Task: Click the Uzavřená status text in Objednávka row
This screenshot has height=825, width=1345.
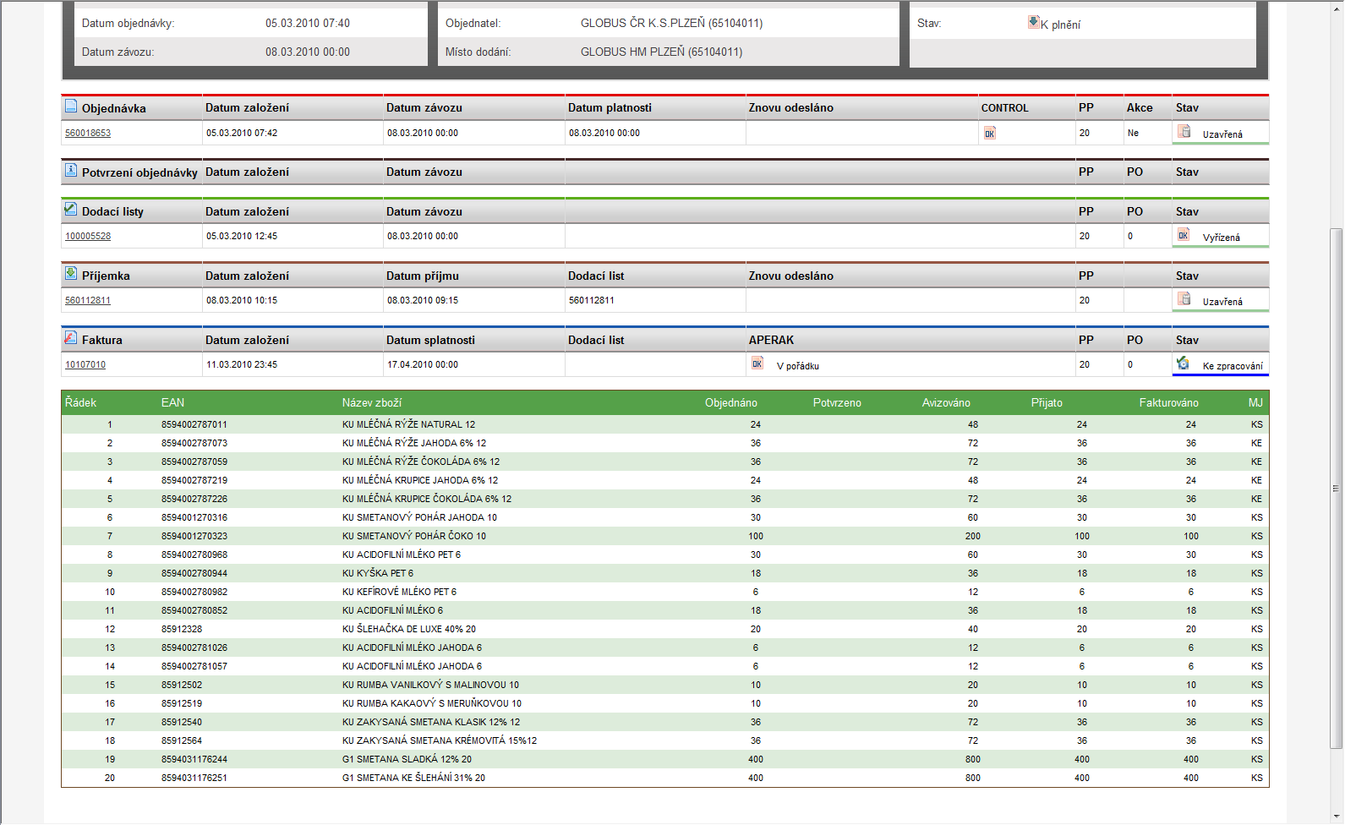Action: click(x=1222, y=134)
